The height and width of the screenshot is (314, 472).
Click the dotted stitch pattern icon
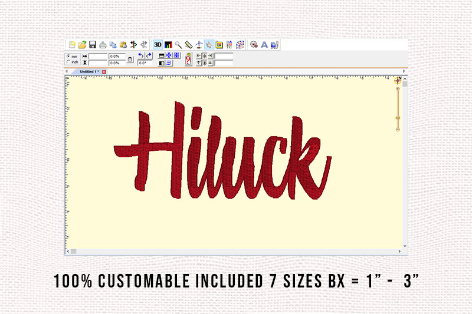point(240,45)
